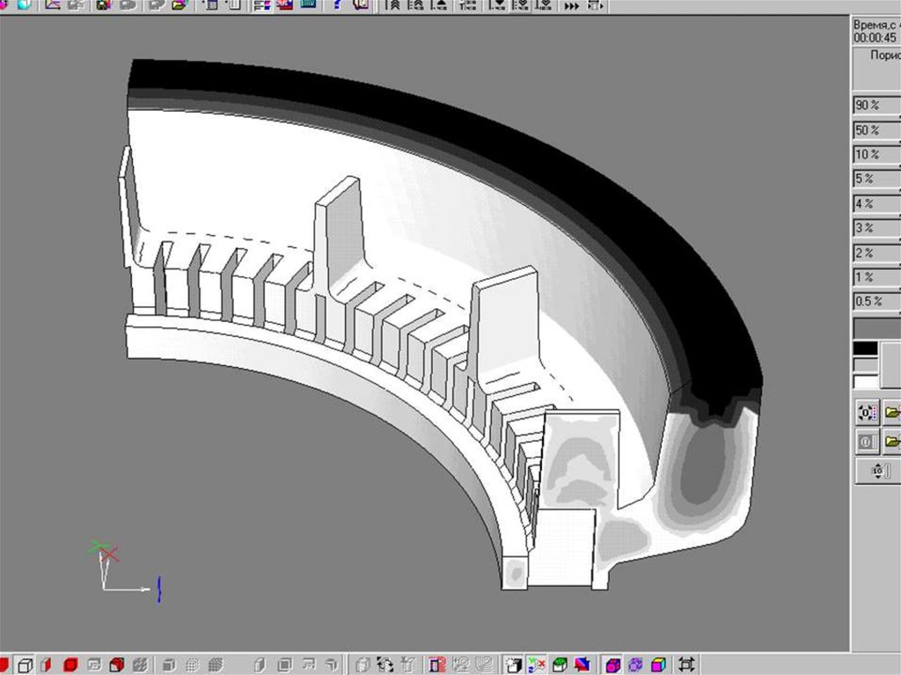Click the coordinate axis gizmo in viewport
901x675 pixels.
pos(110,568)
